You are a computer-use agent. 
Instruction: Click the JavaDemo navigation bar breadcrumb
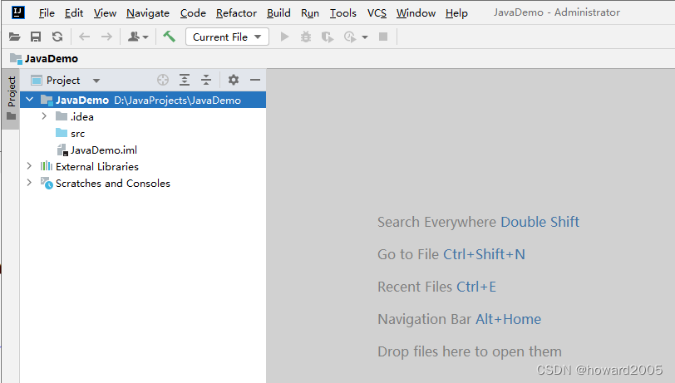point(44,58)
